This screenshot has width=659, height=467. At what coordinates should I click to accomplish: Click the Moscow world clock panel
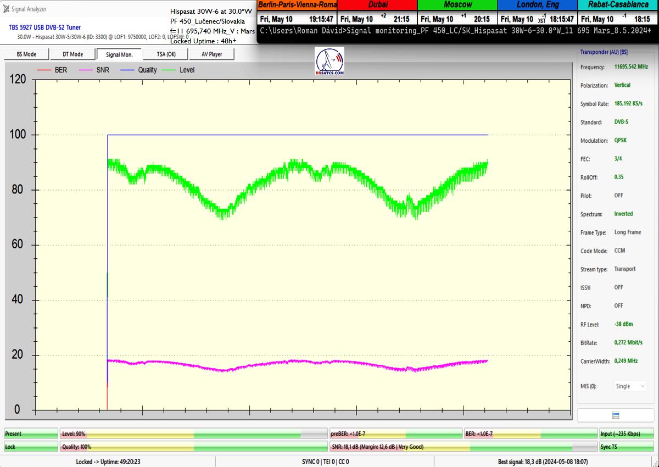point(457,12)
